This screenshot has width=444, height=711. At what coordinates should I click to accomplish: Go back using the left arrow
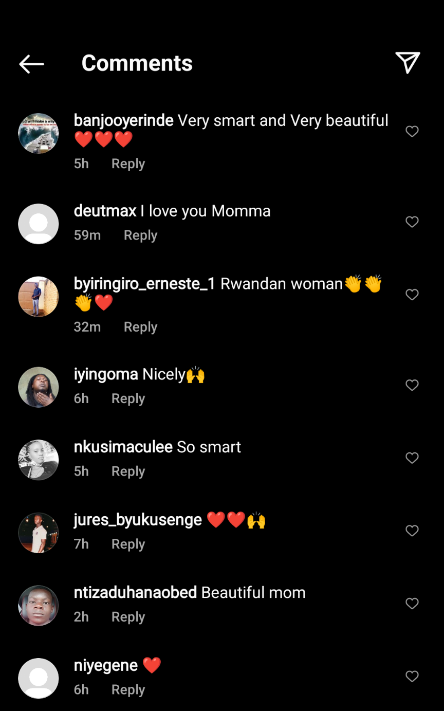pyautogui.click(x=31, y=64)
